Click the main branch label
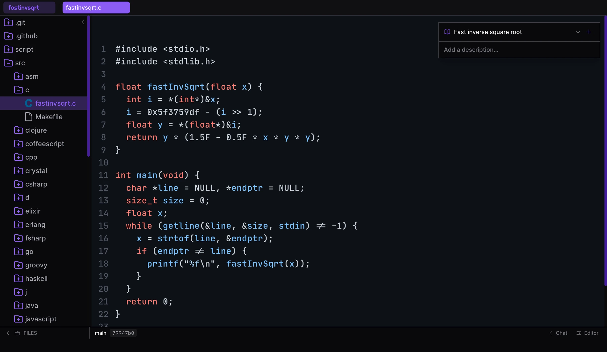The image size is (607, 352). [x=100, y=333]
